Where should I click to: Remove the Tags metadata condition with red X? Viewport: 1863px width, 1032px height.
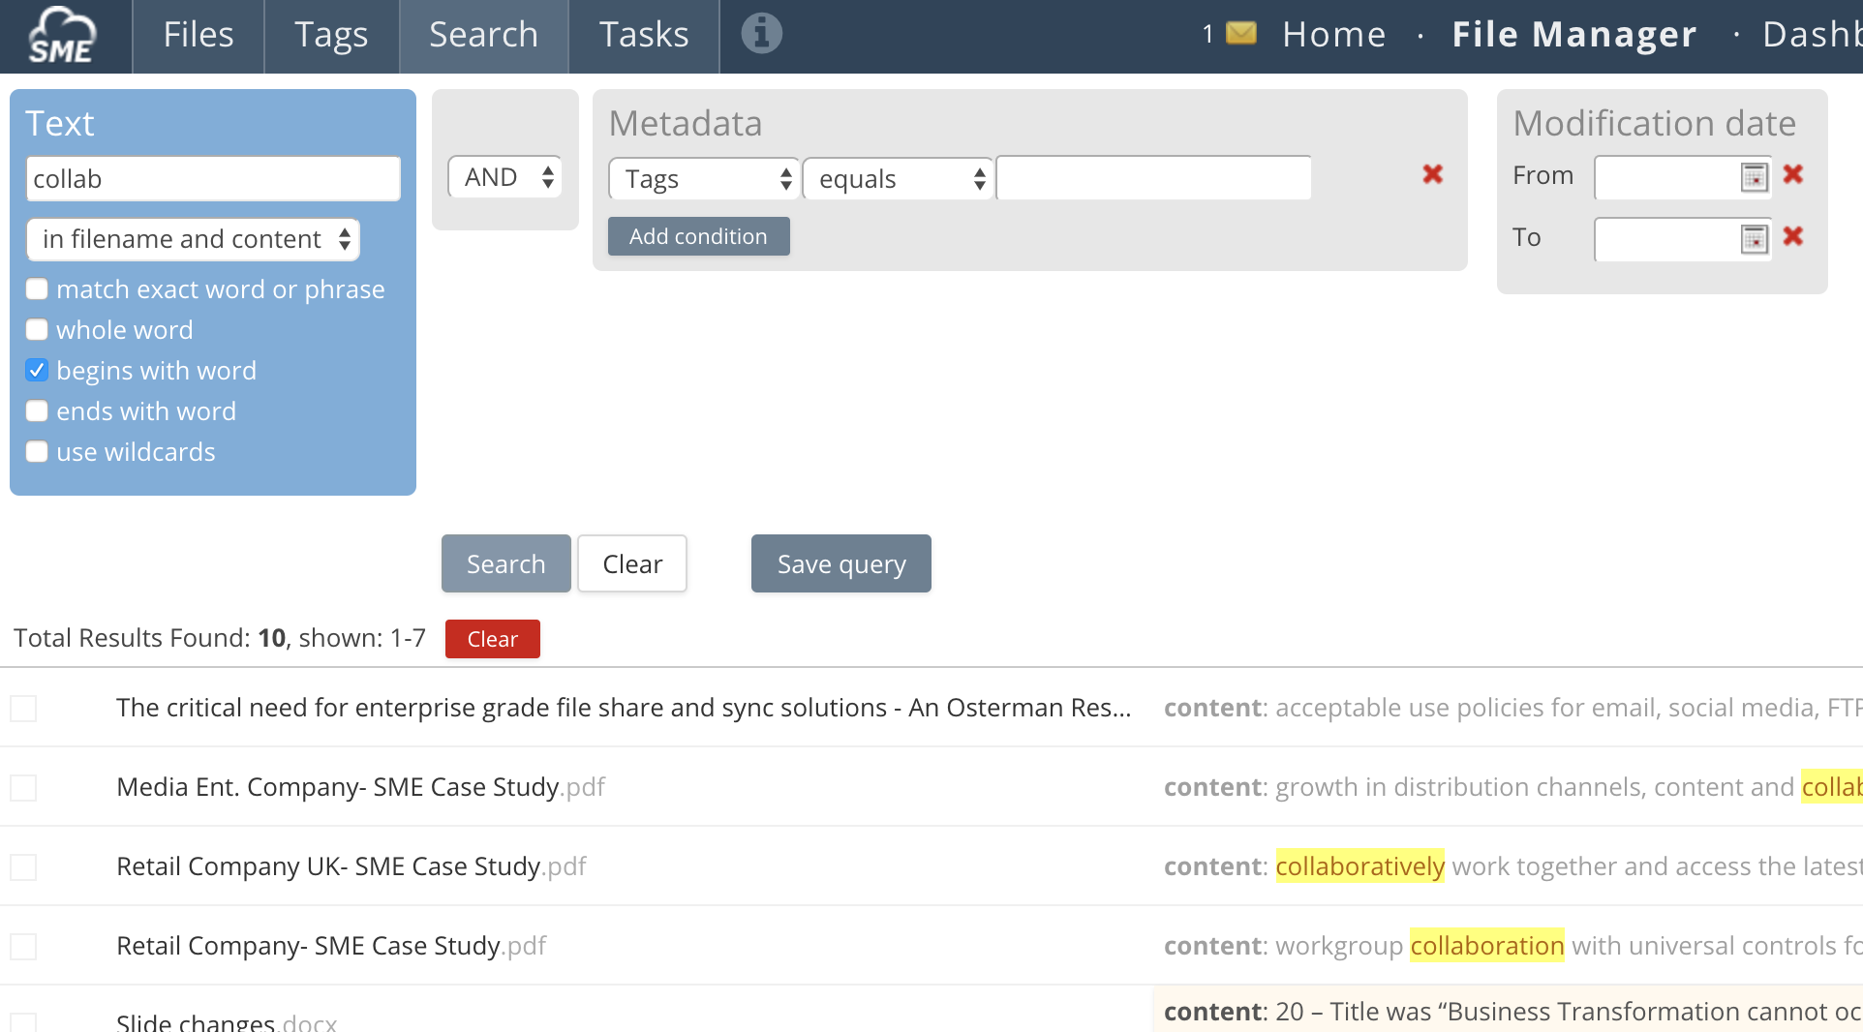[1432, 174]
